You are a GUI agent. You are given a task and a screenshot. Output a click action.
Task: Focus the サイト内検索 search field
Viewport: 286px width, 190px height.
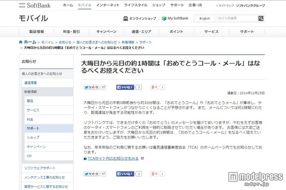tap(237, 18)
